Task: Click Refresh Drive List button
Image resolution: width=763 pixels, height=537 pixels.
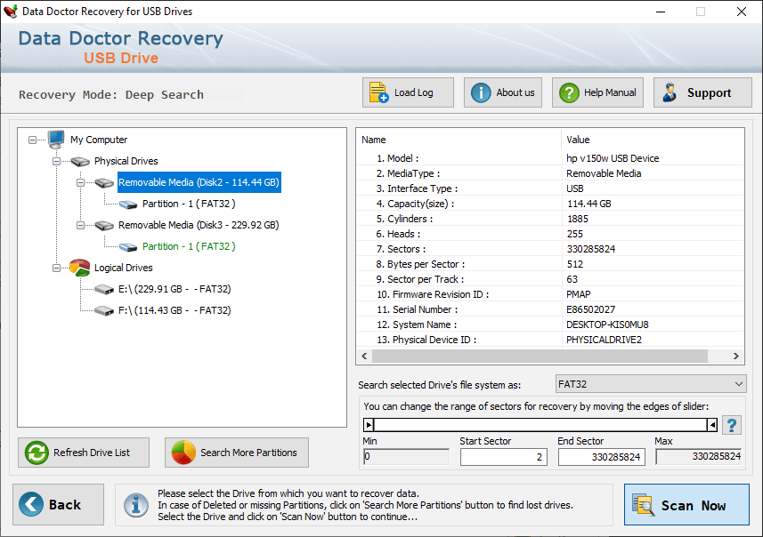Action: pyautogui.click(x=84, y=453)
